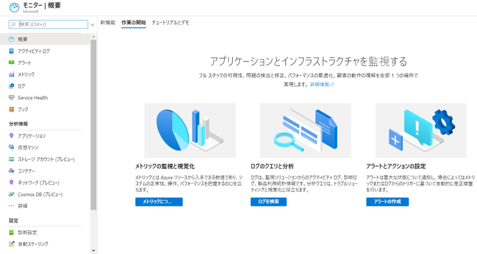This screenshot has height=254, width=477.
Task: Click the 診断設定 icon
Action: click(x=11, y=232)
